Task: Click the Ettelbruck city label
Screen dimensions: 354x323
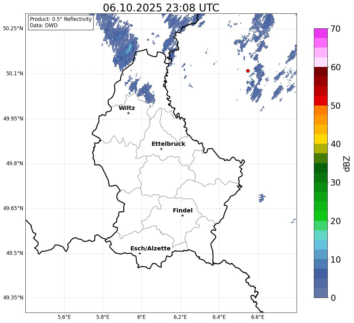Action: [x=168, y=144]
